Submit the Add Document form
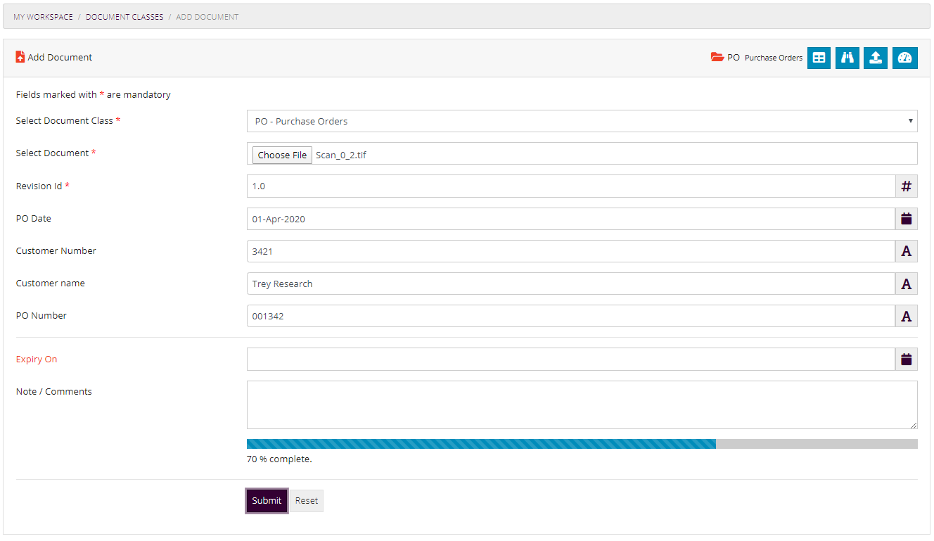 266,500
